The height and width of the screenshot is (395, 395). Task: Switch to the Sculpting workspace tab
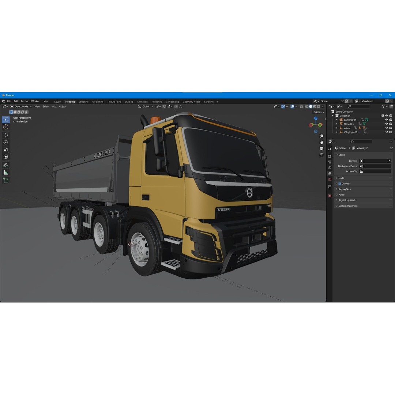[x=83, y=102]
